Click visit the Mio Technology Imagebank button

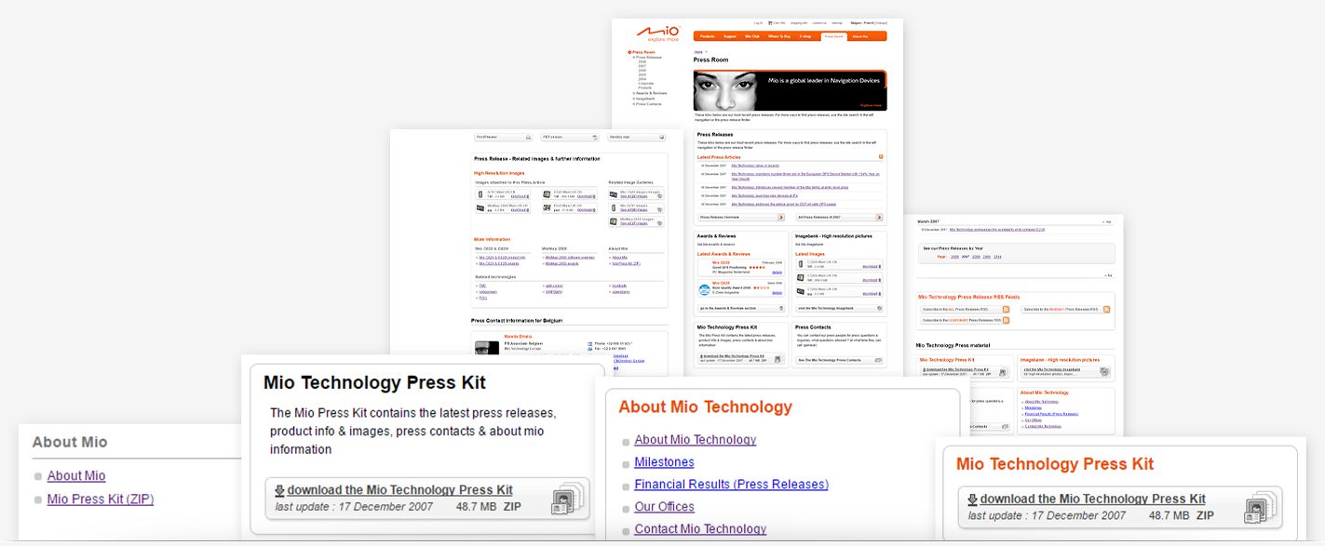[838, 308]
